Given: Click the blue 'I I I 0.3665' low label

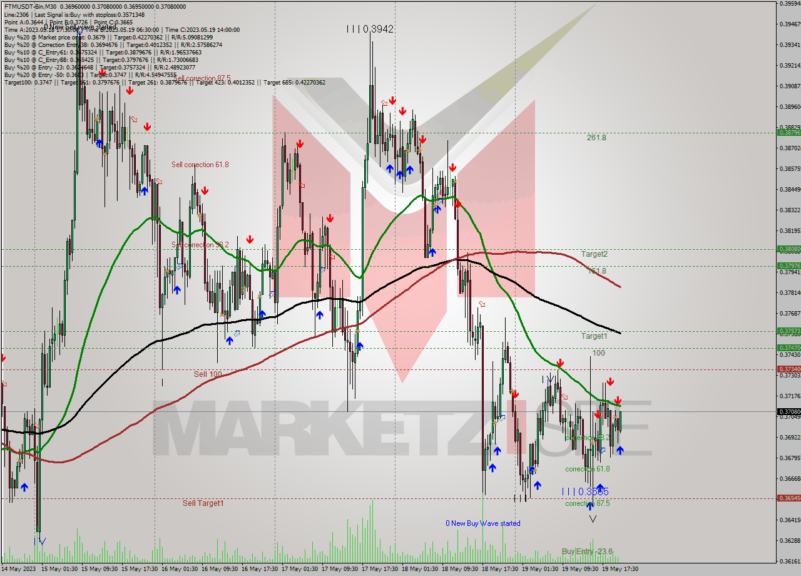Looking at the screenshot, I should [x=585, y=492].
